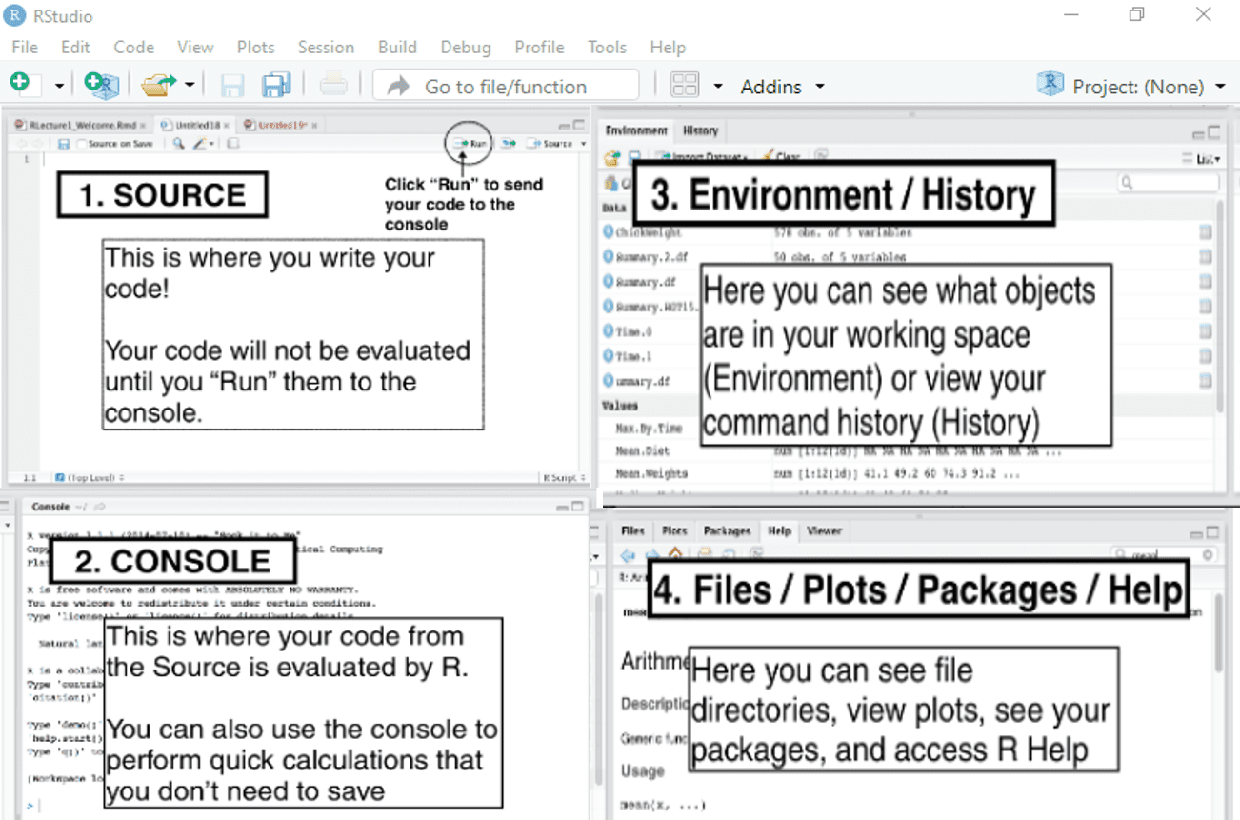
Task: Expand the ChickWeight data frame arrow icon
Action: 609,231
